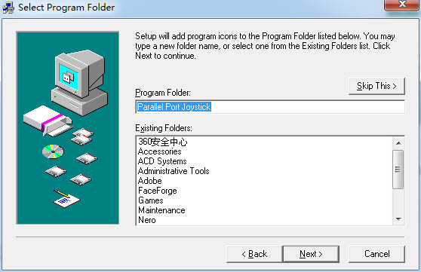Select Games folder entry
This screenshot has height=272, width=421.
click(151, 200)
